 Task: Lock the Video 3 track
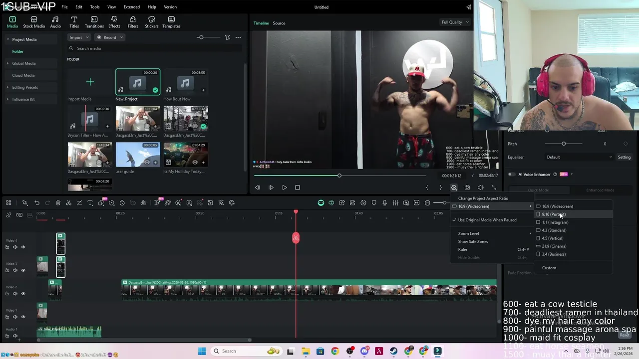[x=7, y=270]
